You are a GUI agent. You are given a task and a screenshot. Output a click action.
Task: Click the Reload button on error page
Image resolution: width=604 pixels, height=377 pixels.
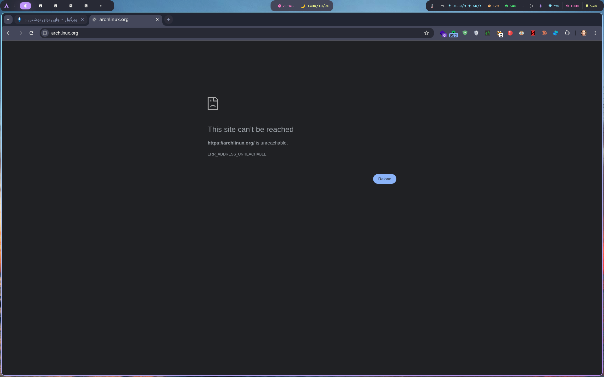click(x=384, y=179)
